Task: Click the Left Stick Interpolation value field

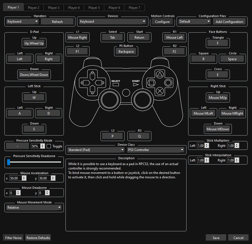Action: 201,160
